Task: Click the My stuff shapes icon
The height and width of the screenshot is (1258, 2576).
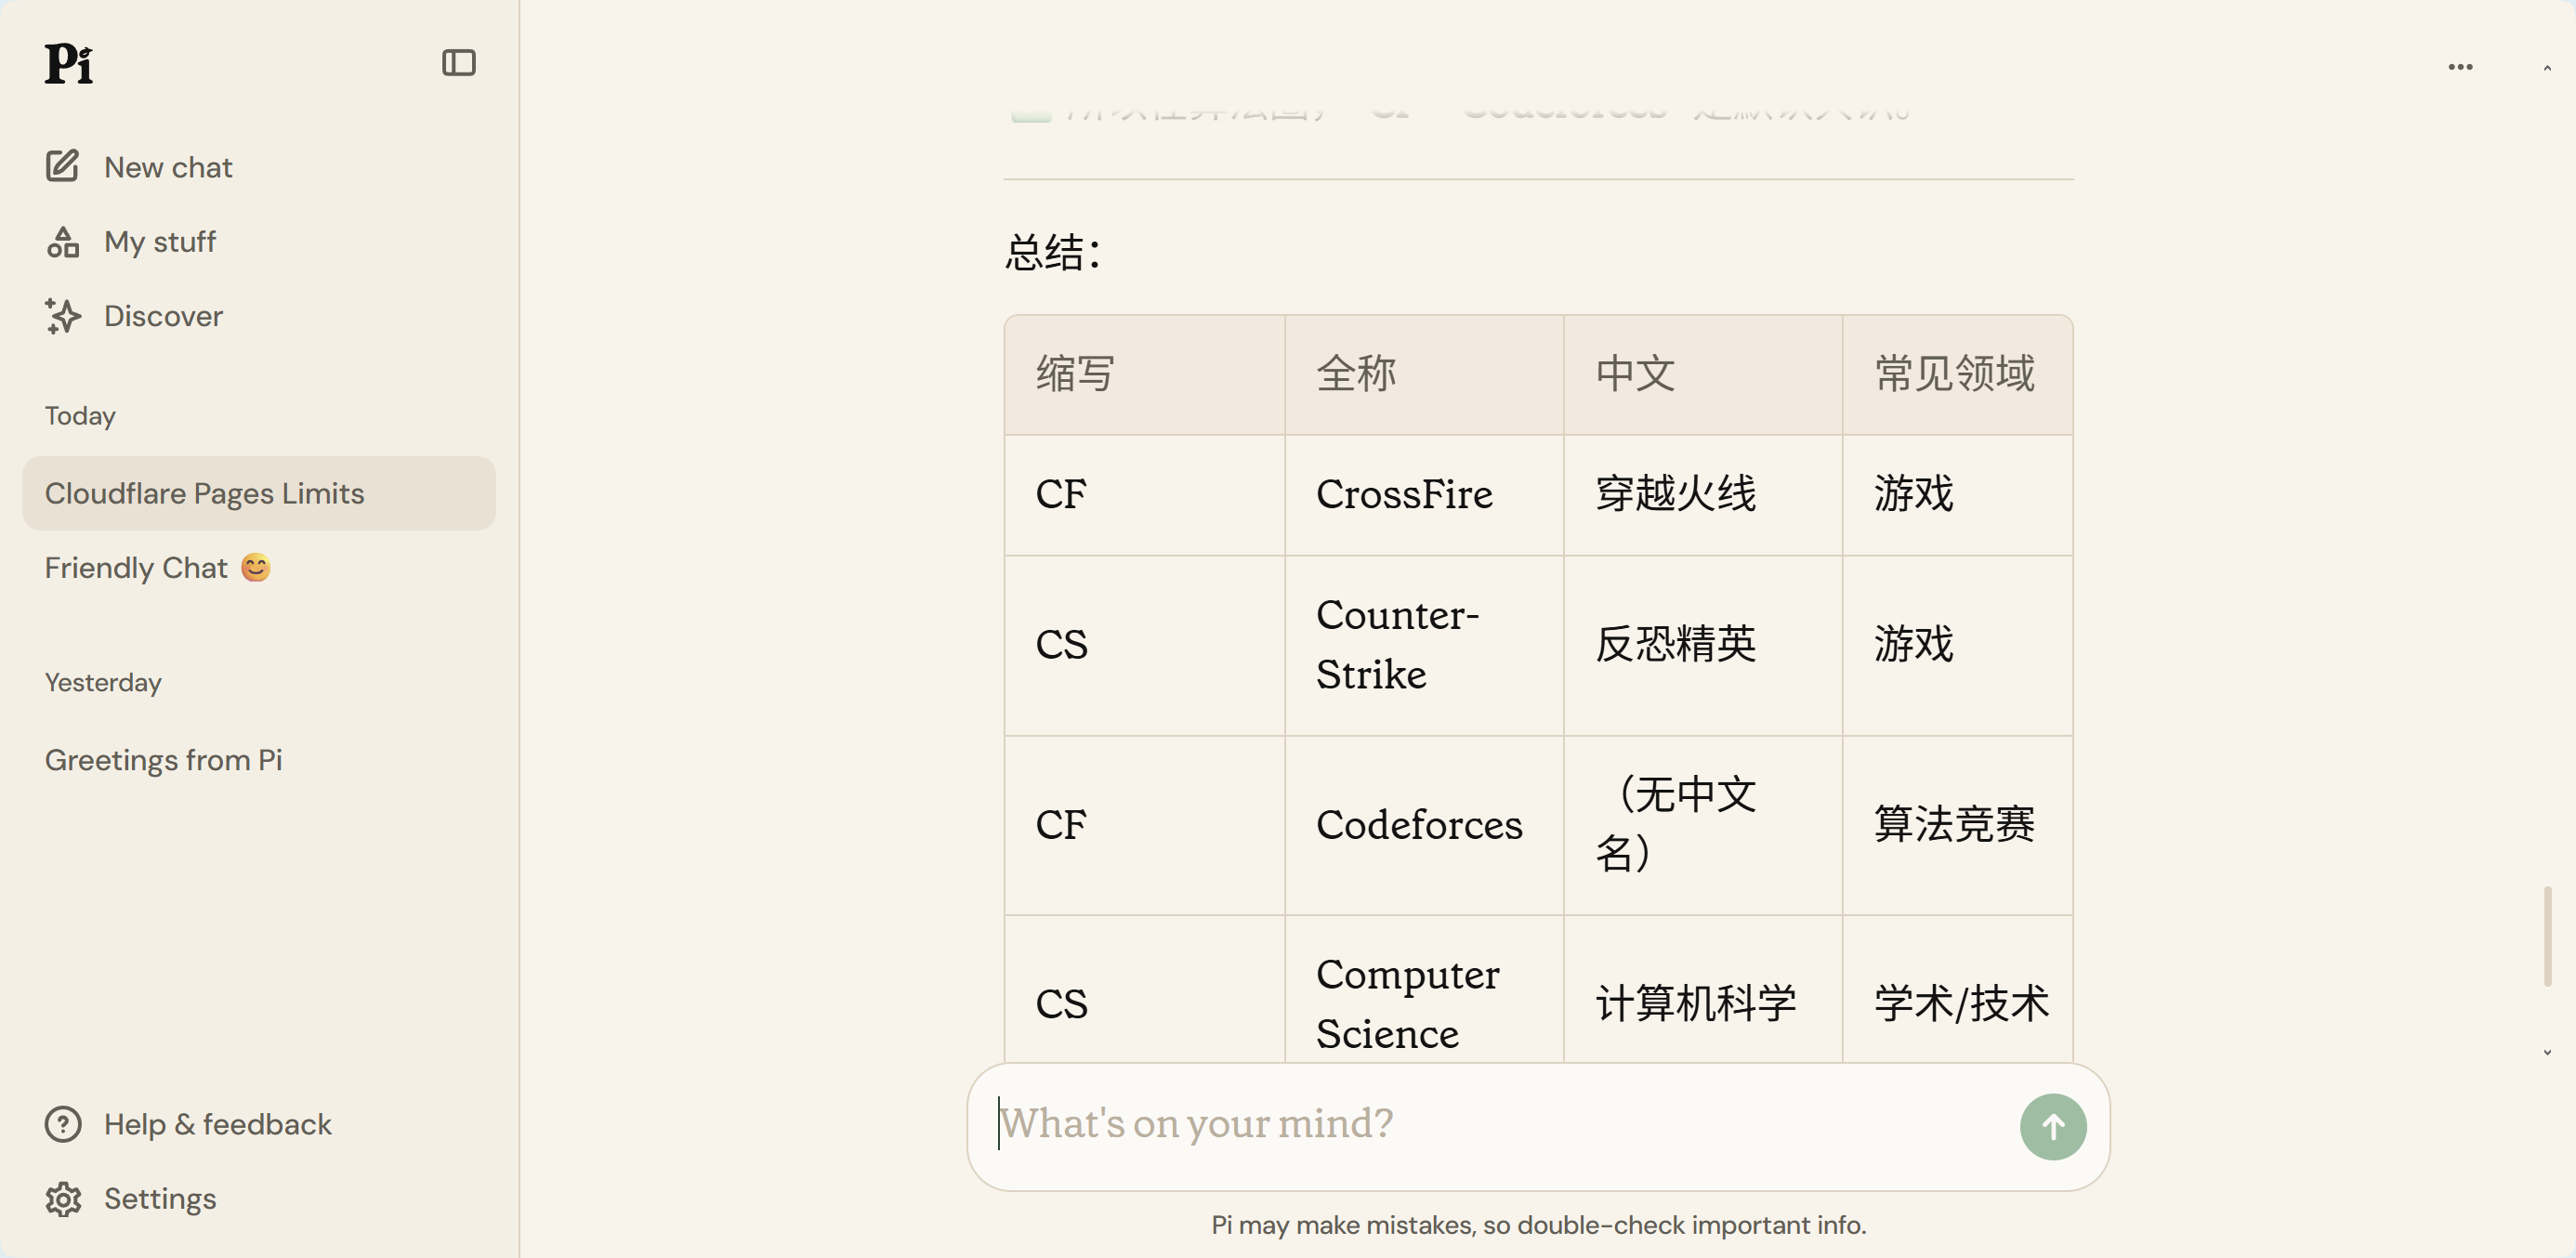Action: tap(62, 241)
